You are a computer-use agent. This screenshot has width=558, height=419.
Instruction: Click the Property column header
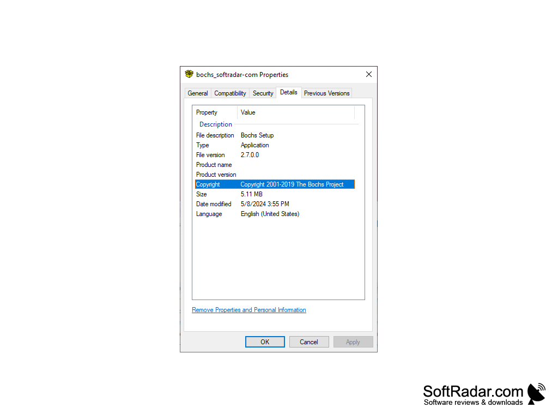point(207,112)
